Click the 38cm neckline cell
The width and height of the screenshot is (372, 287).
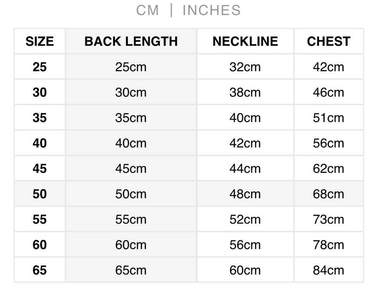pyautogui.click(x=245, y=93)
